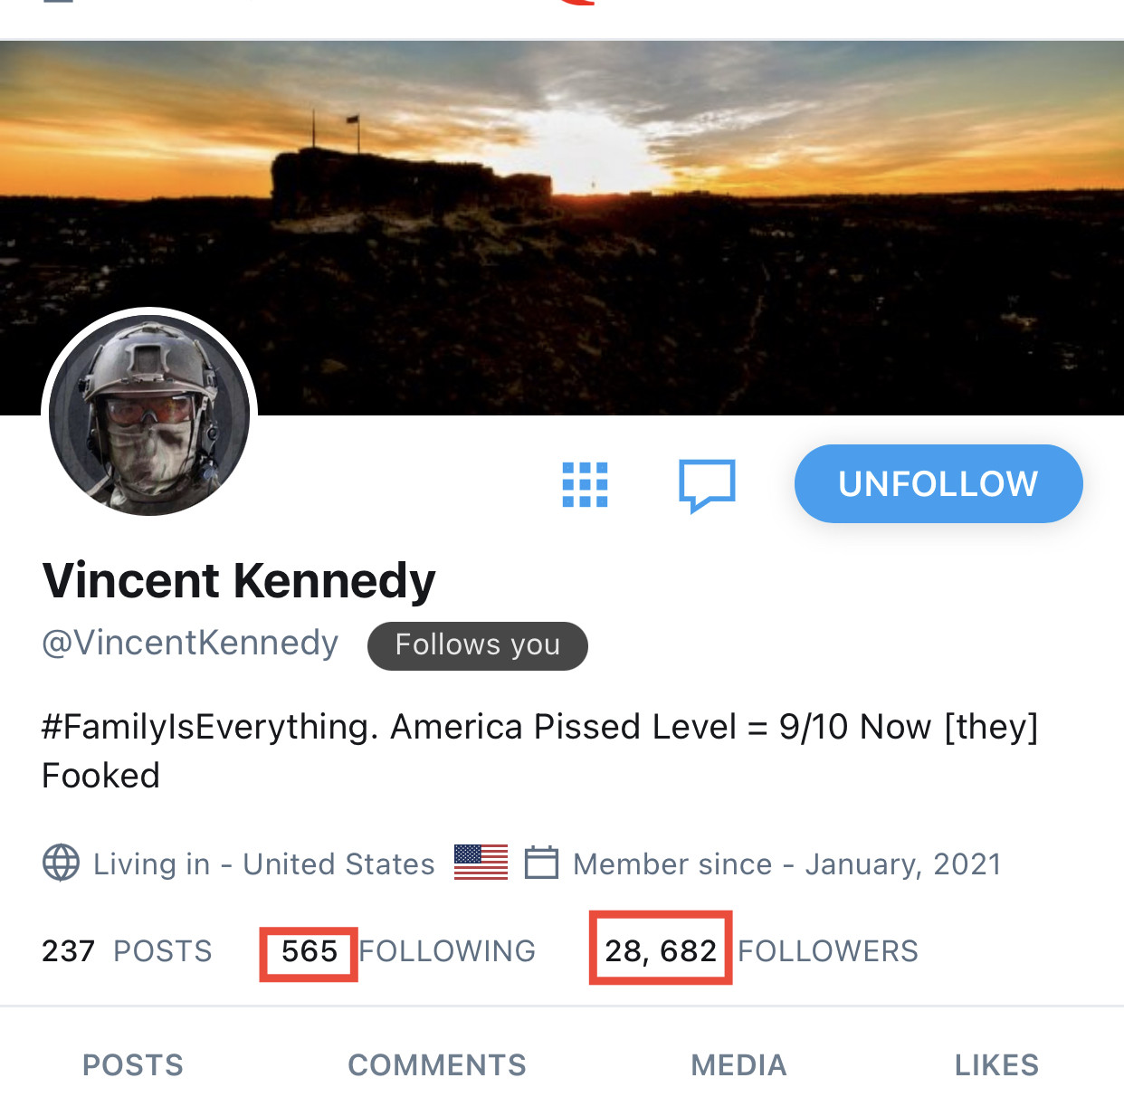Click the calendar icon beside Member since

(x=541, y=863)
